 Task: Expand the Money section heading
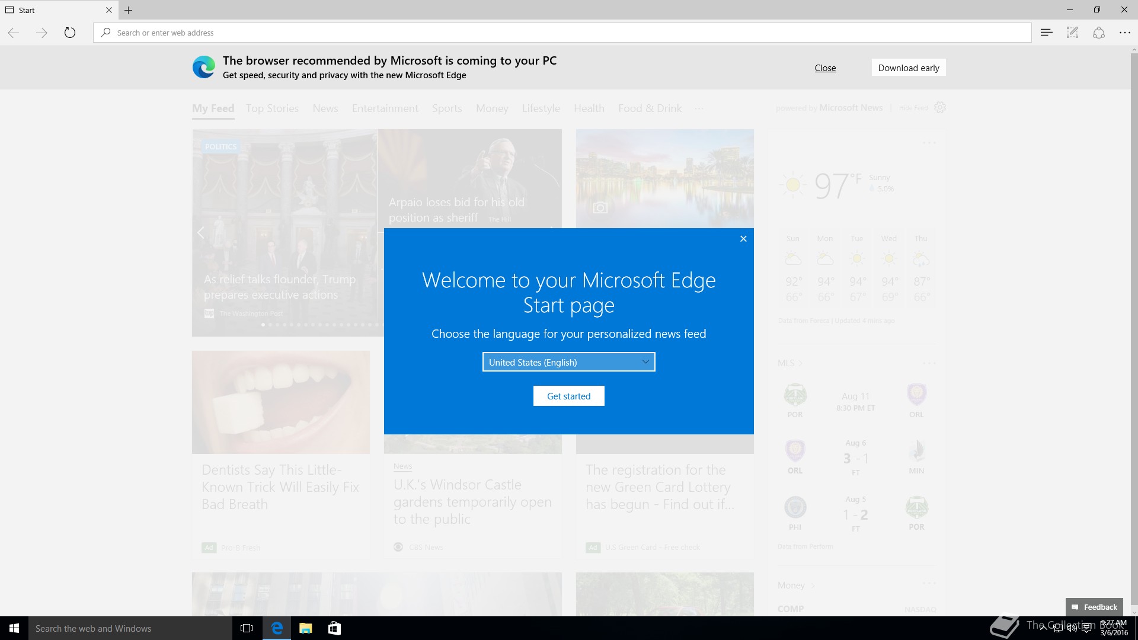click(791, 585)
